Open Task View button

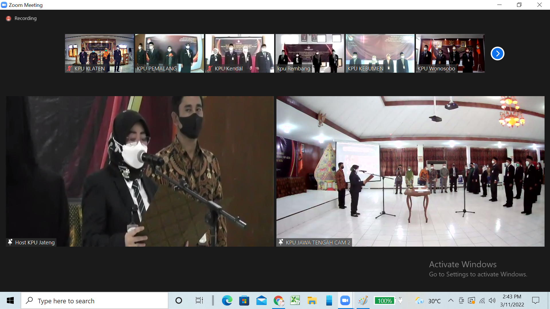[199, 300]
